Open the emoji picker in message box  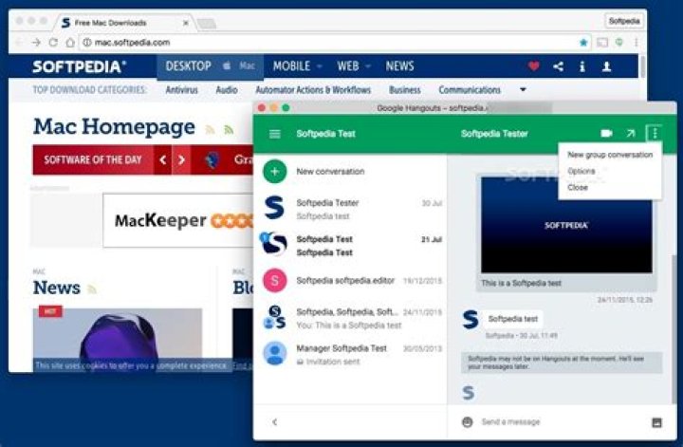coord(467,421)
